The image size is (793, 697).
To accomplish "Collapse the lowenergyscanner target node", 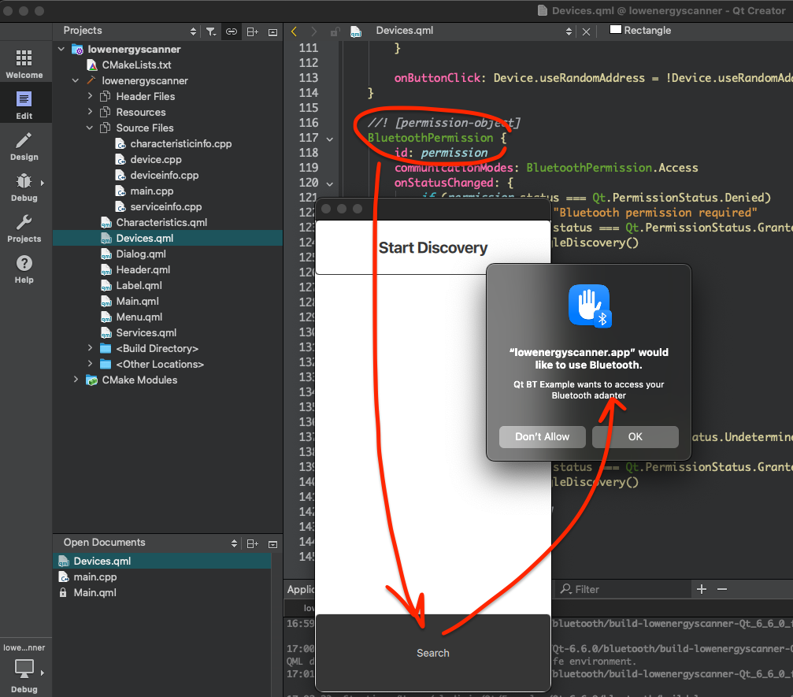I will point(76,80).
